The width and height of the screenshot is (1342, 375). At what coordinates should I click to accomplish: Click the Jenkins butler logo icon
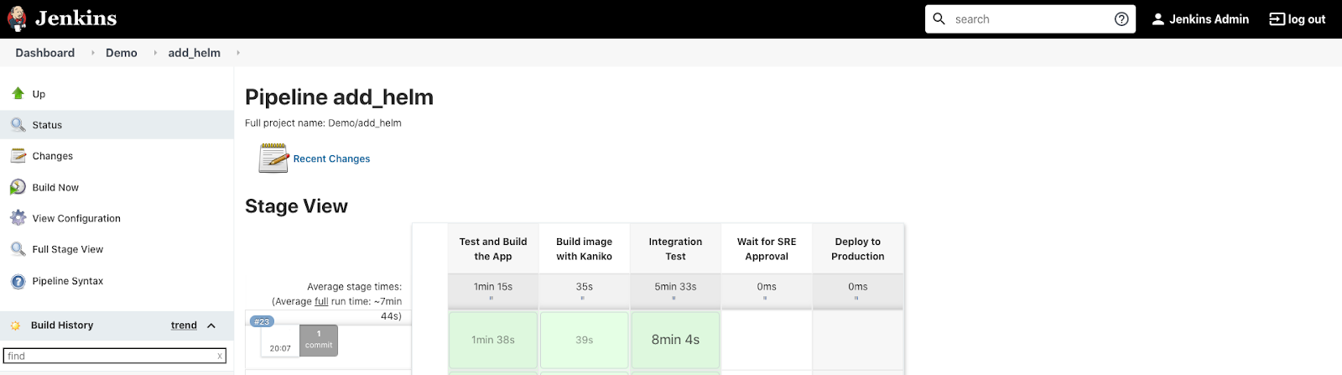pos(17,18)
